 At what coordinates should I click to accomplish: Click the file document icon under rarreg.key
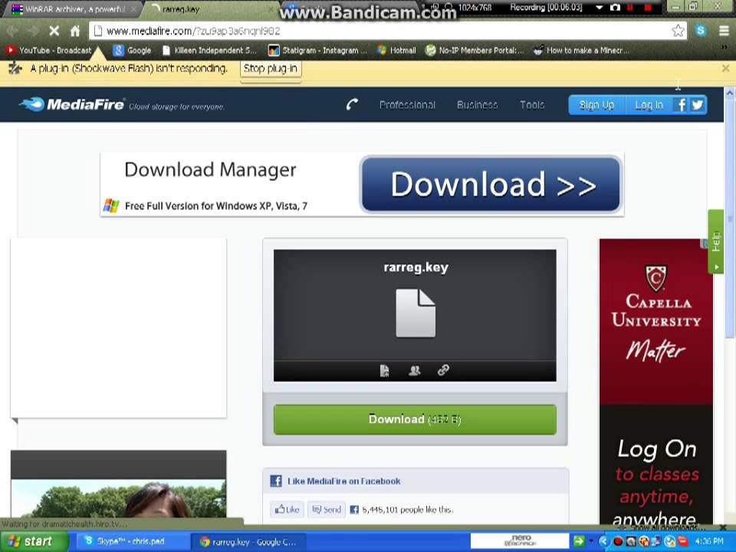pyautogui.click(x=384, y=371)
